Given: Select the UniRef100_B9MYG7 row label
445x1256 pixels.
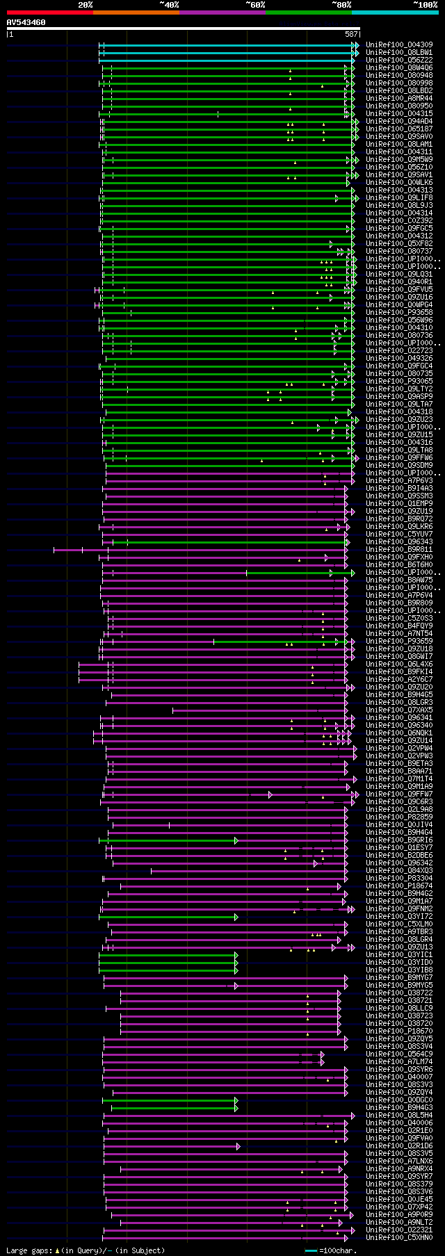Looking at the screenshot, I should [x=399, y=978].
